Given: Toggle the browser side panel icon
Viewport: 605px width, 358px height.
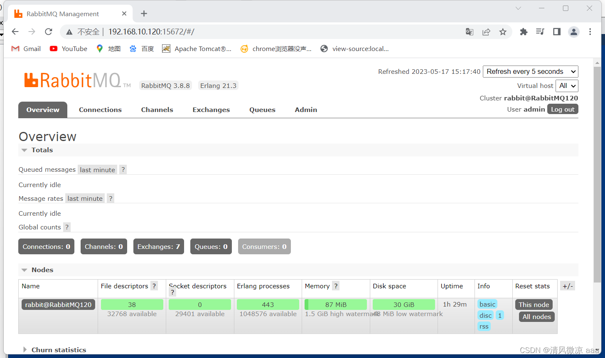Looking at the screenshot, I should (557, 32).
